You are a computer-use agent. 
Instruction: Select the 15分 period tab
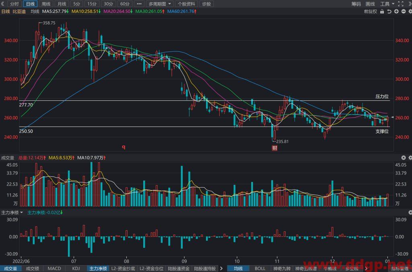92,4
